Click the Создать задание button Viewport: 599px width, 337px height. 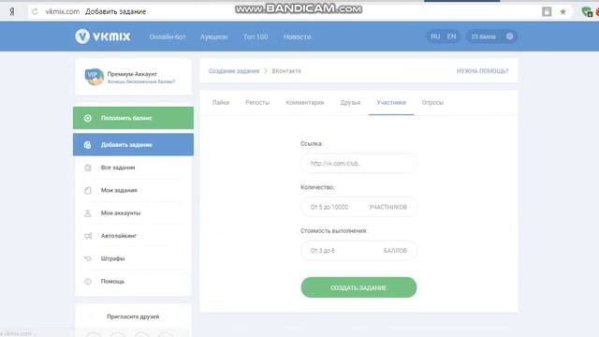[x=358, y=287]
